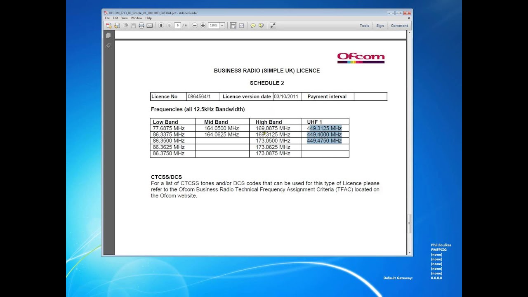Click the CTCSS/DCS heading
This screenshot has height=297, width=528.
point(166,177)
